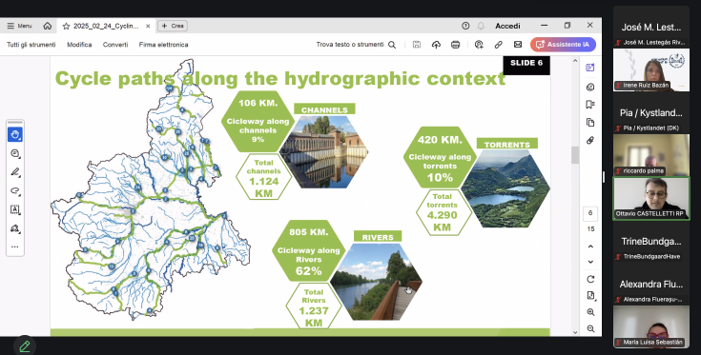Click the 420 KM. hexagon text

pos(440,140)
